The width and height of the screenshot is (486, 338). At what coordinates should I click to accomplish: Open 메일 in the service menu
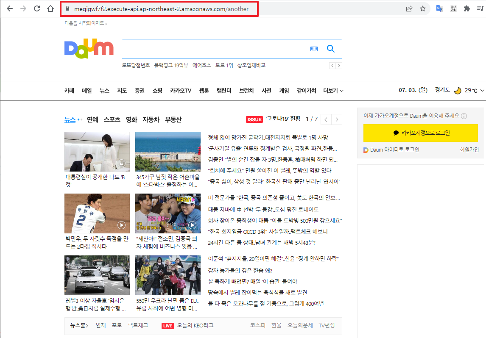[87, 91]
